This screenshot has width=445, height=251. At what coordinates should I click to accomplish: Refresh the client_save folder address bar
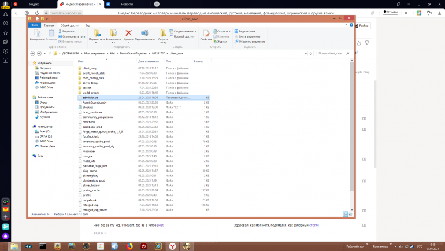[311, 53]
